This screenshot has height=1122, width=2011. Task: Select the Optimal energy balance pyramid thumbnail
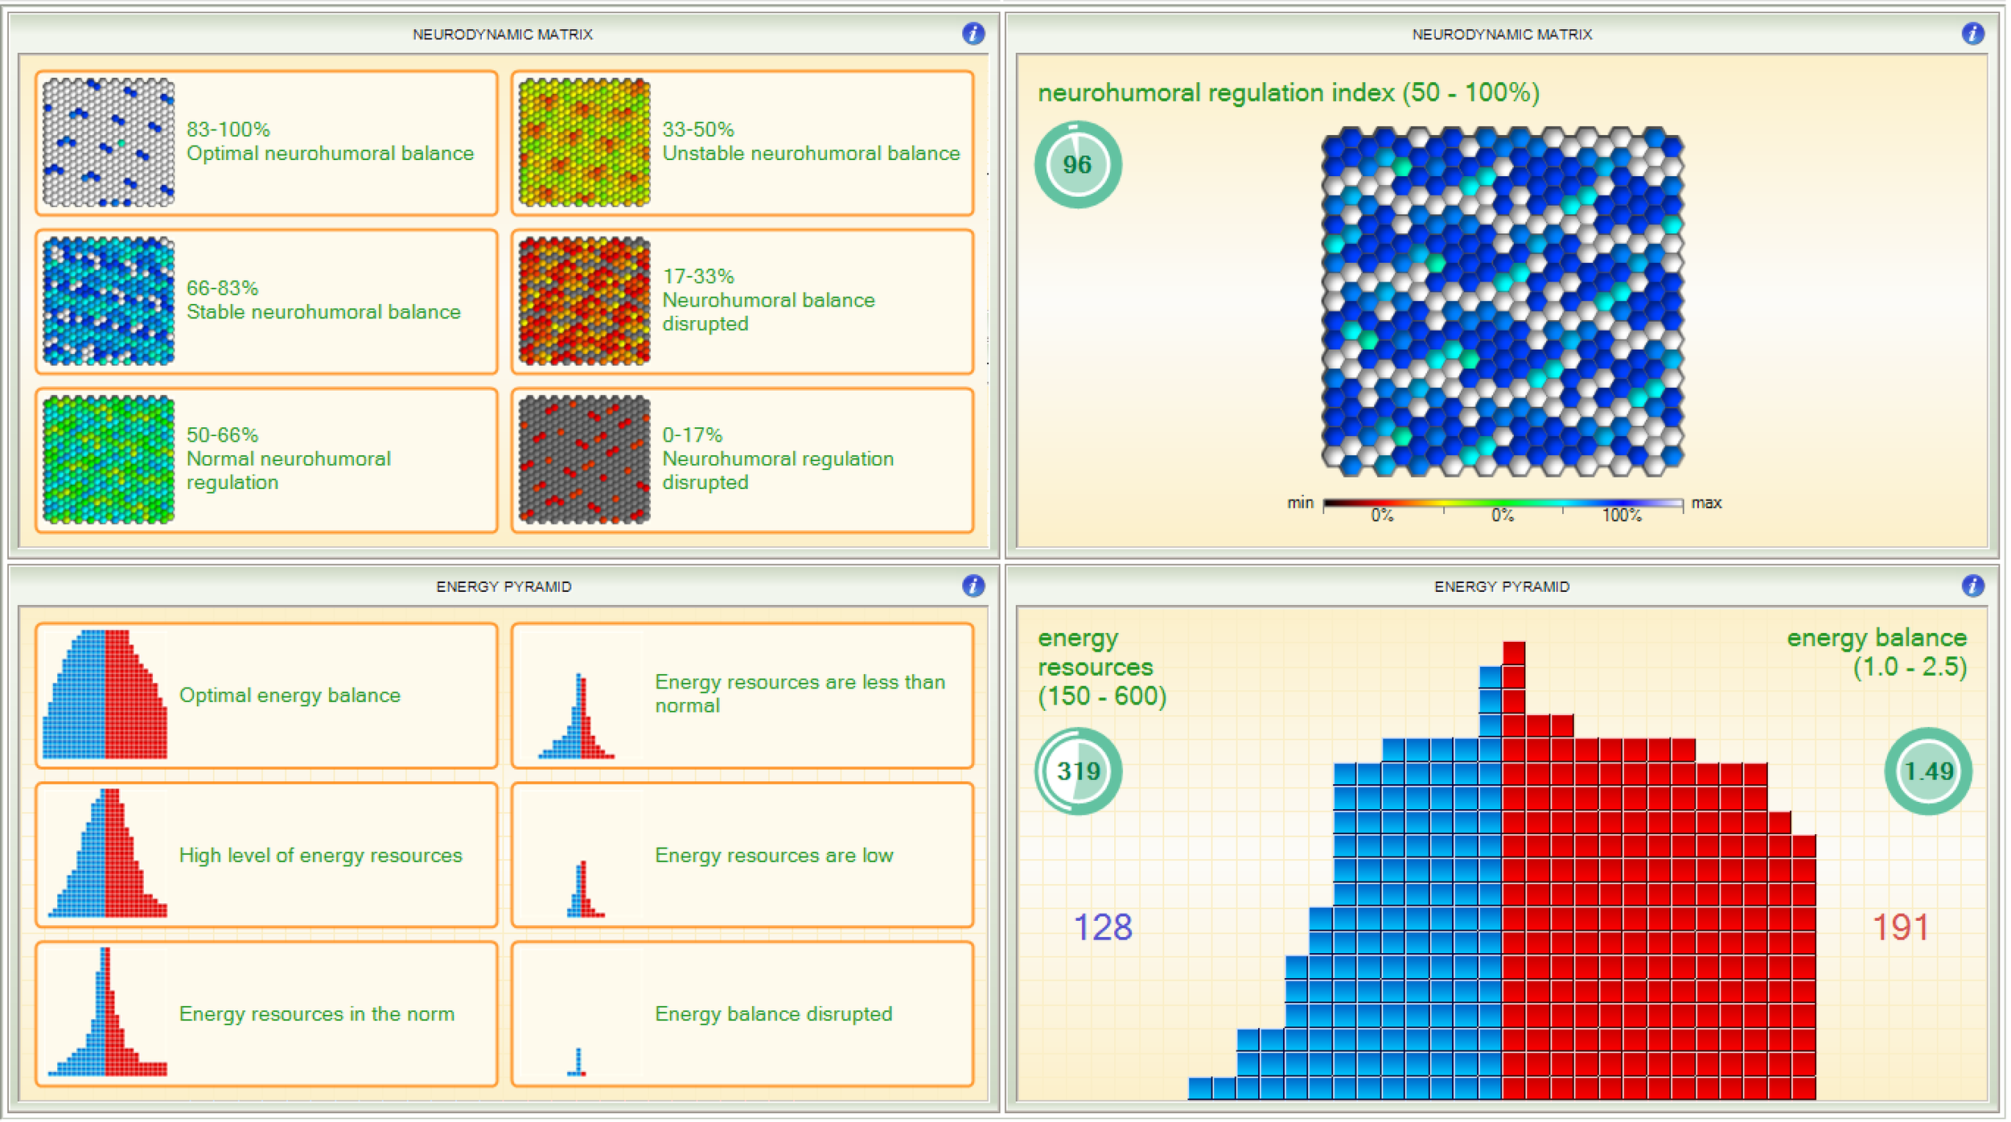[x=105, y=696]
